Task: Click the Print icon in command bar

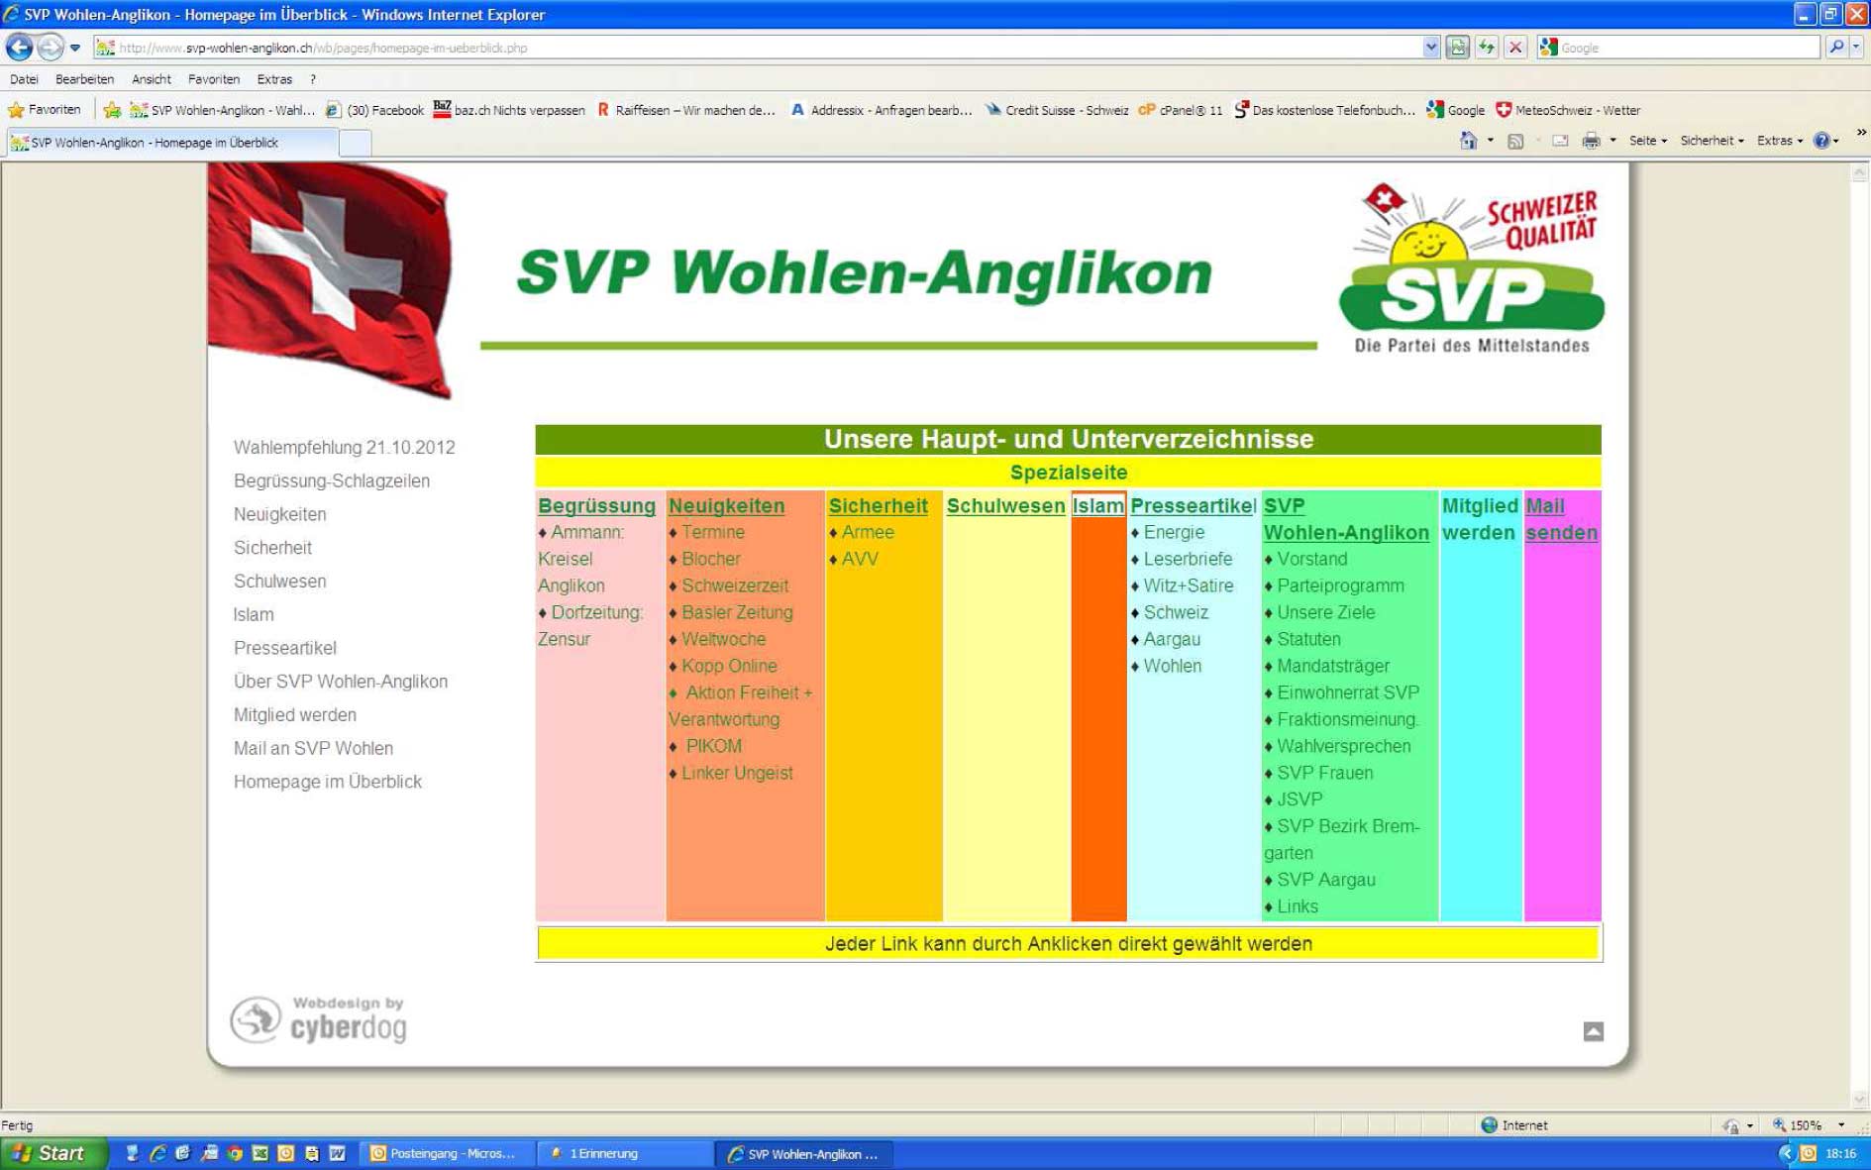Action: click(1590, 141)
